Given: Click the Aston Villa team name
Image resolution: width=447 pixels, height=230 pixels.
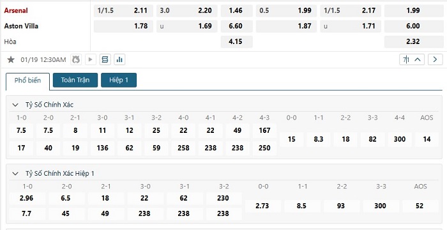Looking at the screenshot, I should 21,26.
